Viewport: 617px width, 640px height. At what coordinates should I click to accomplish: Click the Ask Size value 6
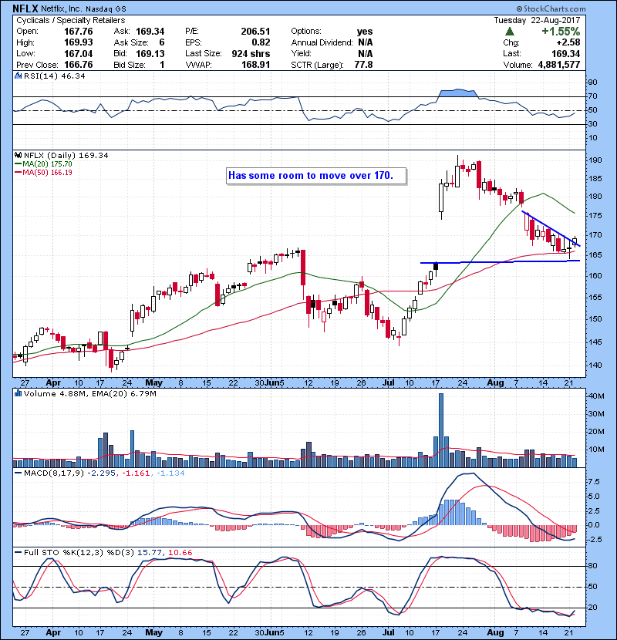[x=162, y=42]
